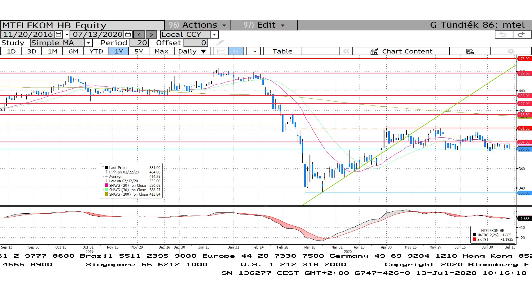Open the end date calendar picker

pos(128,34)
